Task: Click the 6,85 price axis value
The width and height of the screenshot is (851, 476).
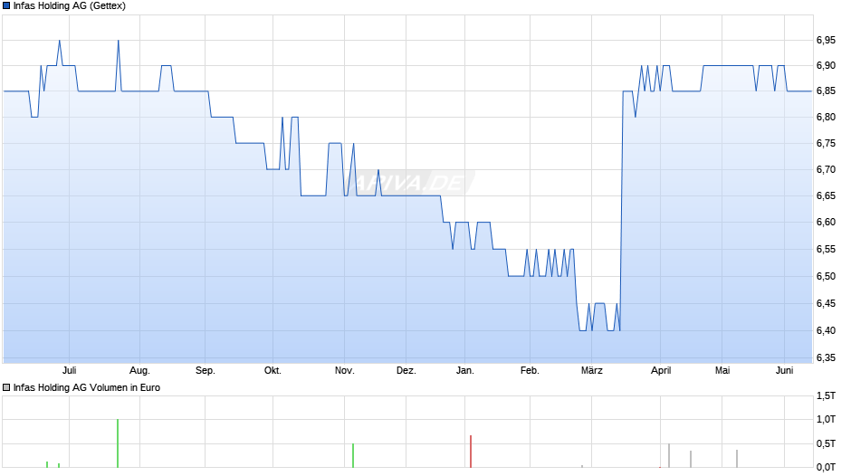Action: (826, 91)
